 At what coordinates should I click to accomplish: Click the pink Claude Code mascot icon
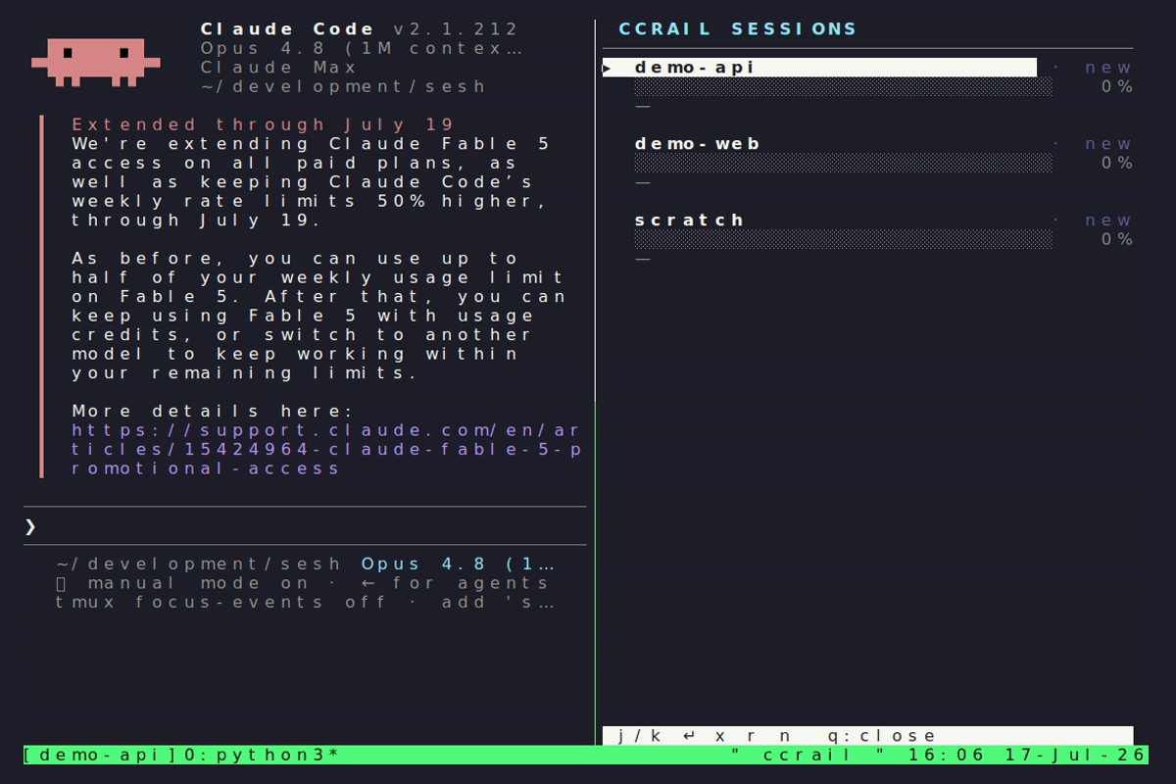95,63
